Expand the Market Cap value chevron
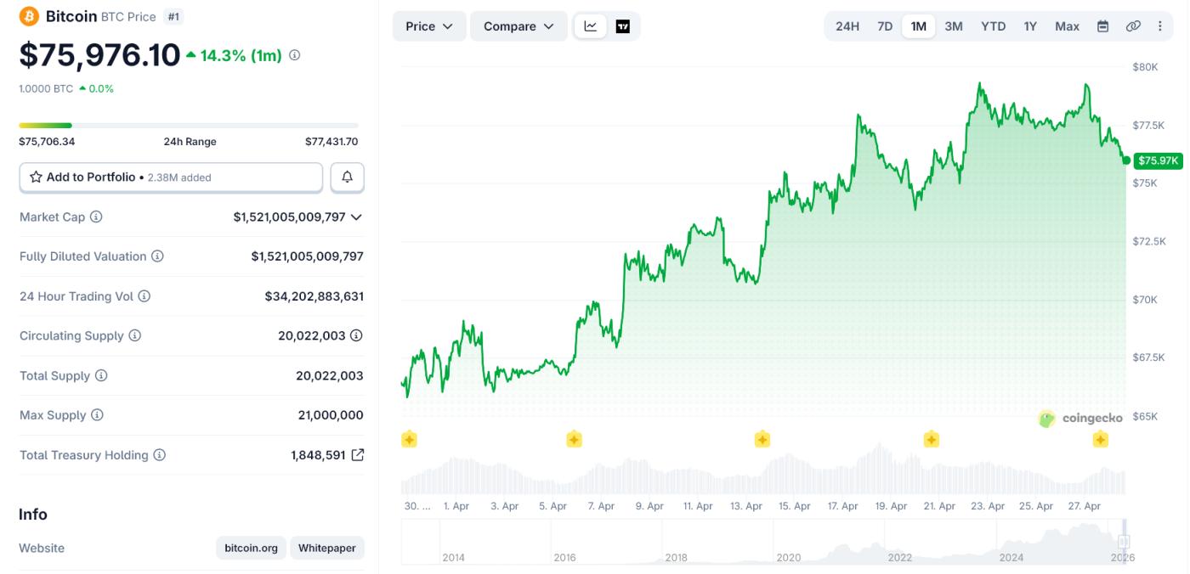 356,217
